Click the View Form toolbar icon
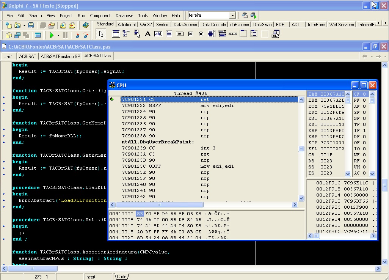Image resolution: width=389 pixels, height=280 pixels. point(17,35)
